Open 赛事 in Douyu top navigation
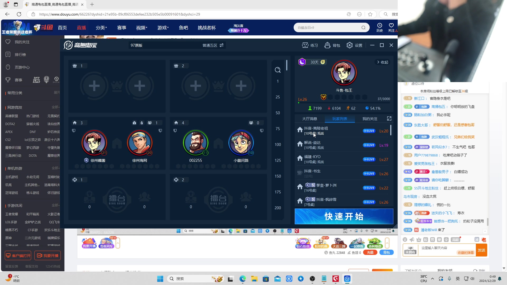507x285 pixels. [x=122, y=28]
